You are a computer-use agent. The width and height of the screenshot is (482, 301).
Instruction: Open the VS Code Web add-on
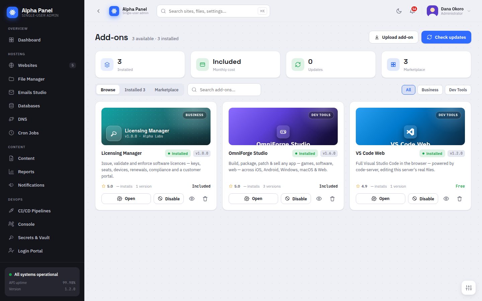(381, 199)
